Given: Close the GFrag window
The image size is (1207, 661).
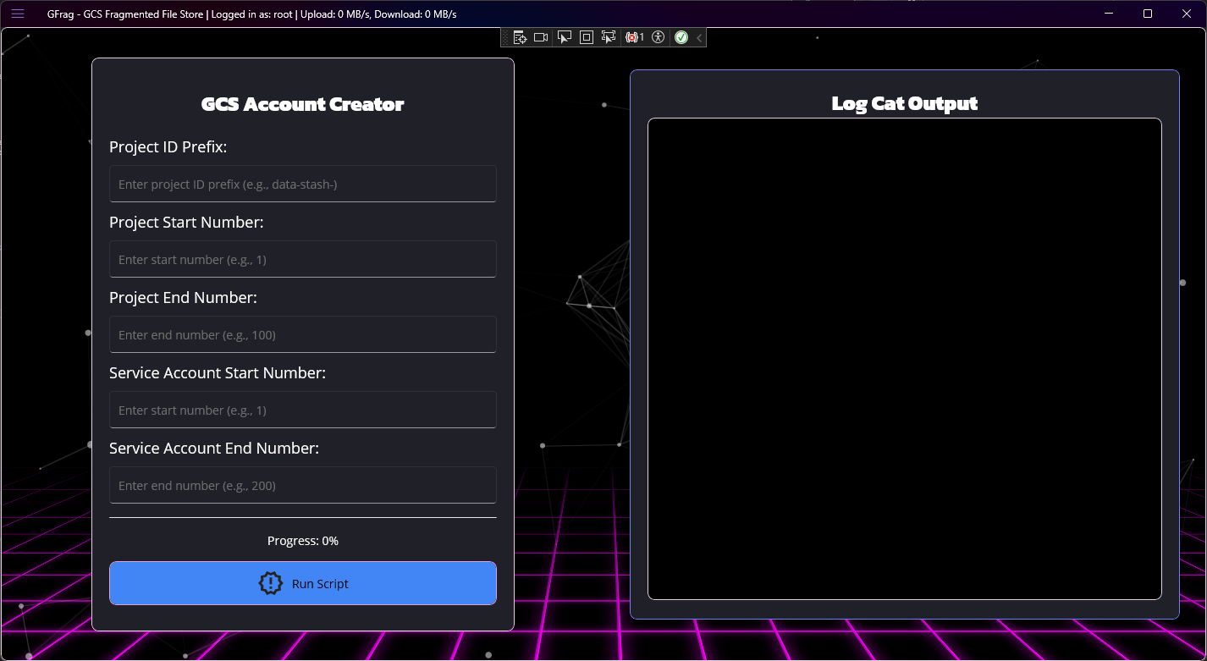Looking at the screenshot, I should 1187,14.
